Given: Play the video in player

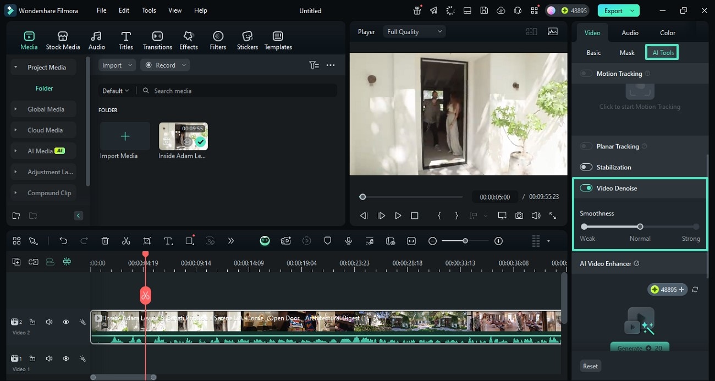Looking at the screenshot, I should [x=398, y=216].
